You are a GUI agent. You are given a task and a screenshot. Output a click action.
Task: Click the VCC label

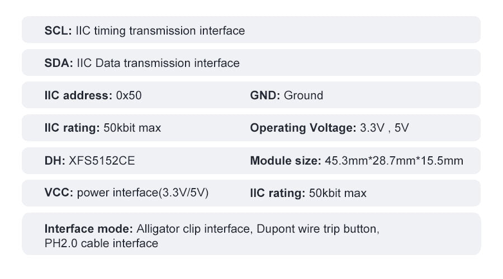coord(59,193)
